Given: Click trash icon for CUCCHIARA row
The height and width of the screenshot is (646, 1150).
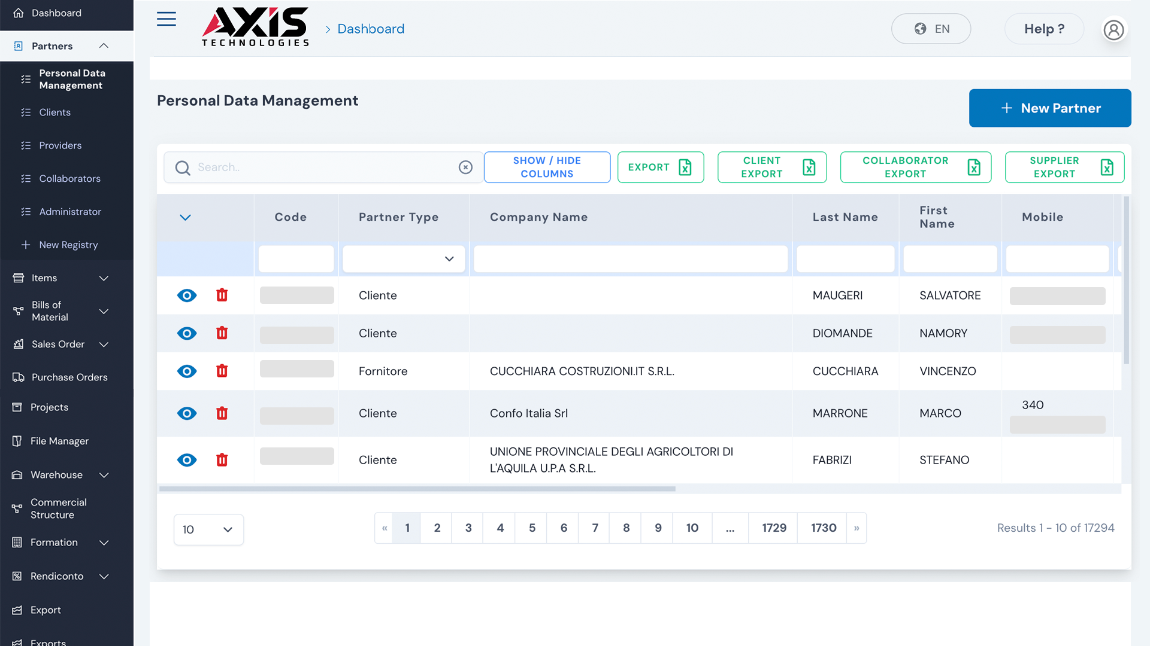Looking at the screenshot, I should click(x=222, y=371).
